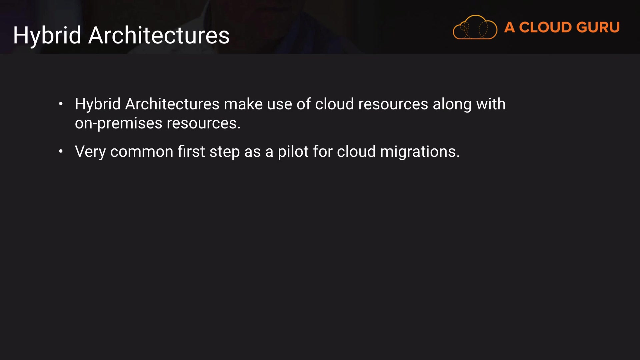The width and height of the screenshot is (640, 360).
Task: Click the word "migrations" in the second bullet
Action: (x=418, y=152)
